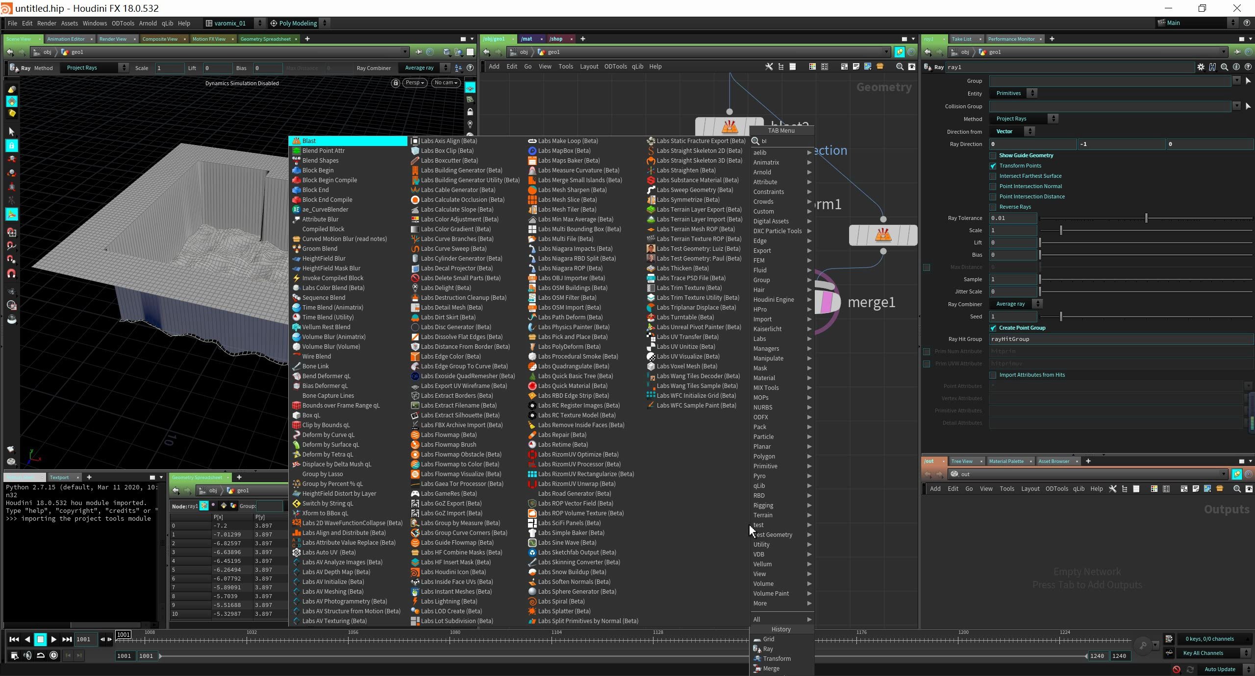Screen dimensions: 1255x676
Task: Uncheck the Transform Points checkbox
Action: click(x=993, y=166)
